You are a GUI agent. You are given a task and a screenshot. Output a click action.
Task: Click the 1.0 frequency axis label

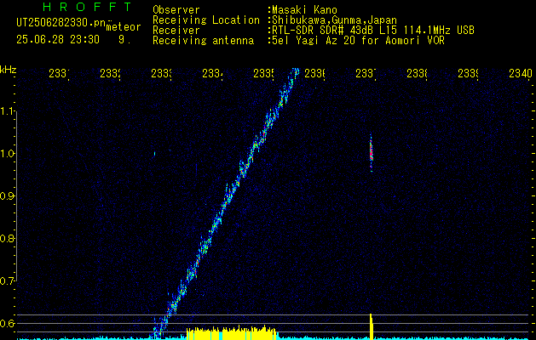[x=8, y=154]
